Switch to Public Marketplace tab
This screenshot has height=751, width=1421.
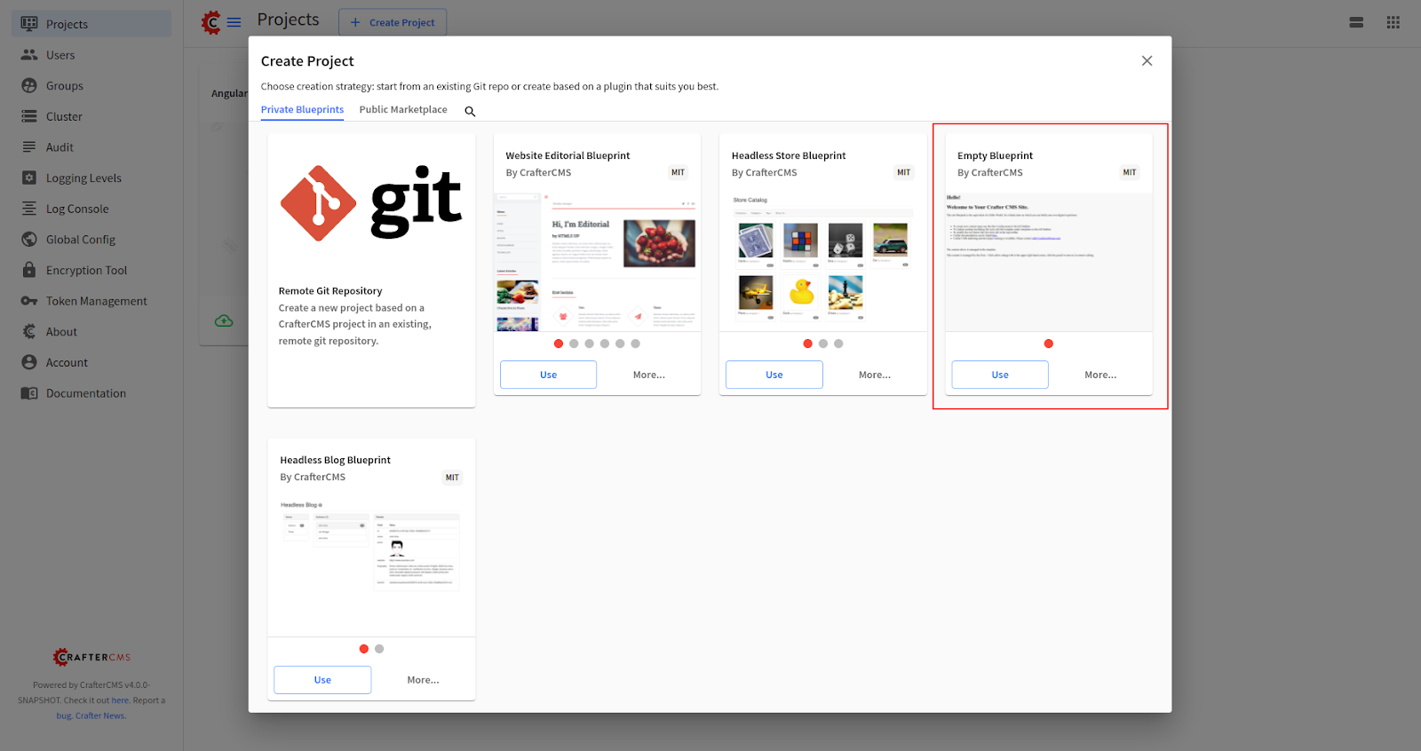coord(403,110)
